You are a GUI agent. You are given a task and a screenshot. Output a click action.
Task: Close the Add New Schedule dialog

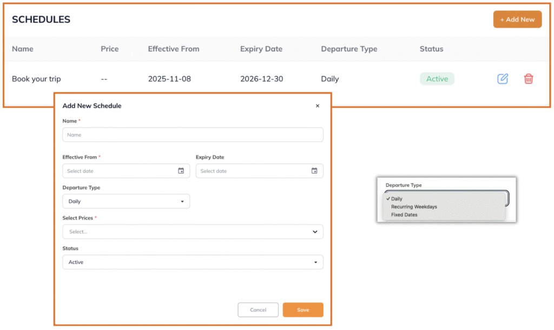(x=318, y=106)
